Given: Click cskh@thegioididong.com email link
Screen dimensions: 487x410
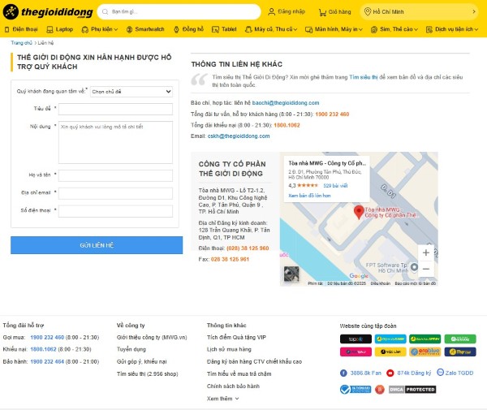Looking at the screenshot, I should pyautogui.click(x=239, y=136).
